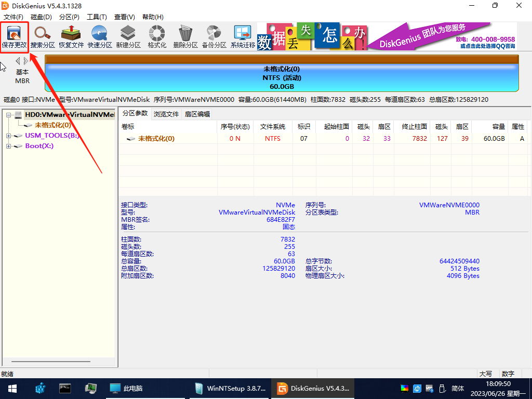Click the 简体 input method indicator
This screenshot has height=399, width=532.
458,388
